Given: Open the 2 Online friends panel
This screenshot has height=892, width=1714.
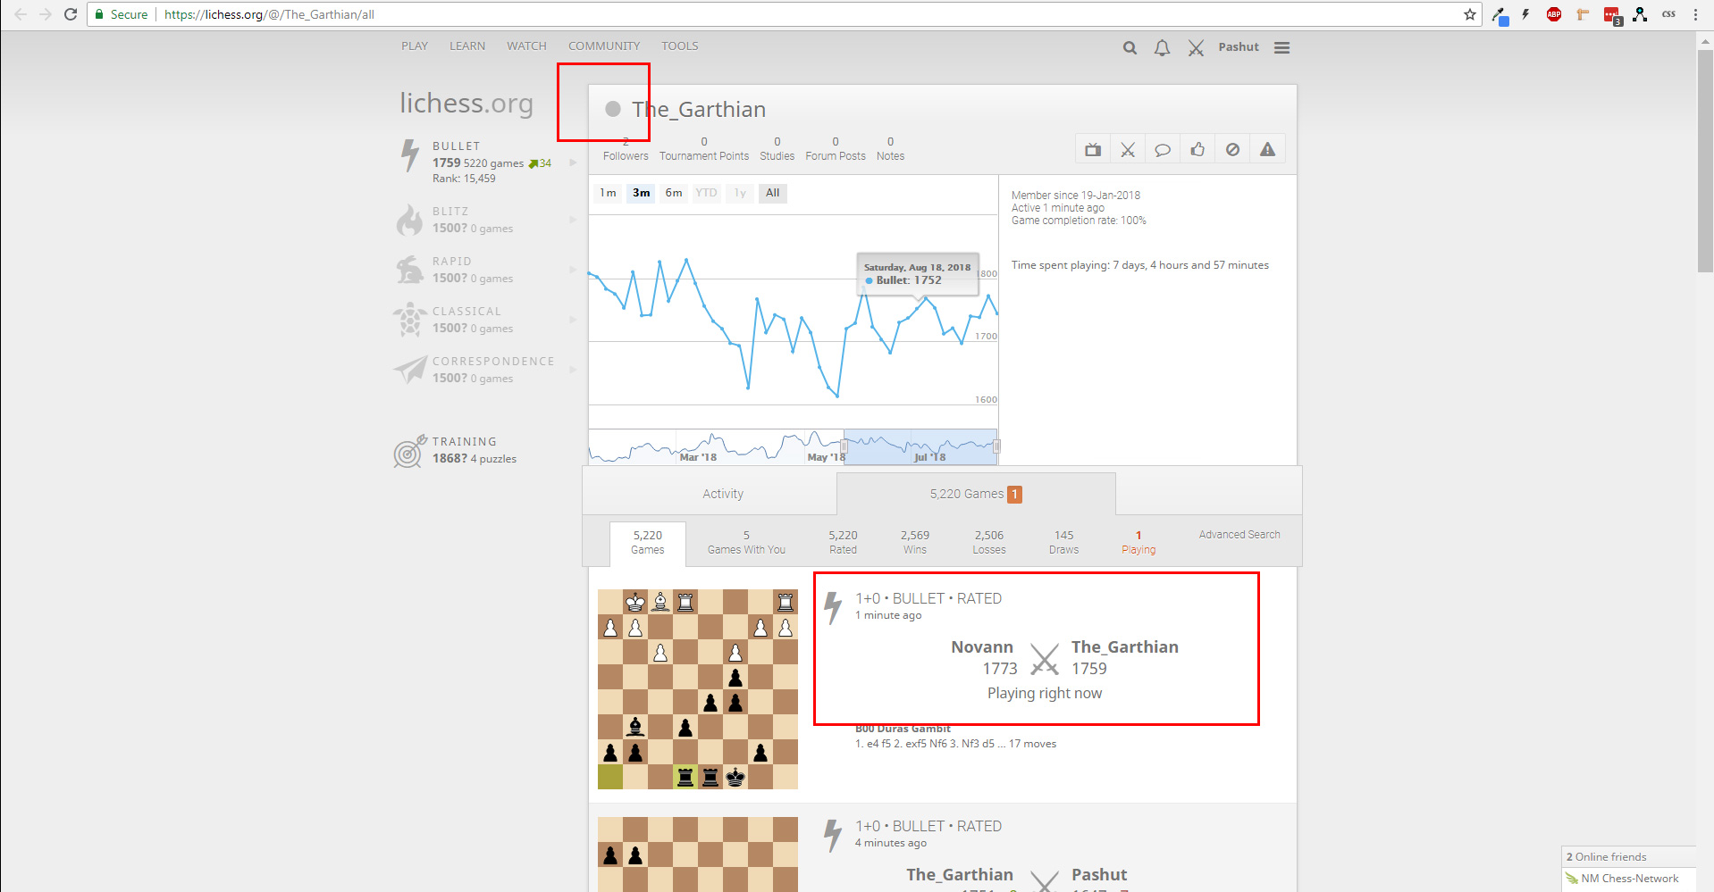Looking at the screenshot, I should [x=1628, y=857].
